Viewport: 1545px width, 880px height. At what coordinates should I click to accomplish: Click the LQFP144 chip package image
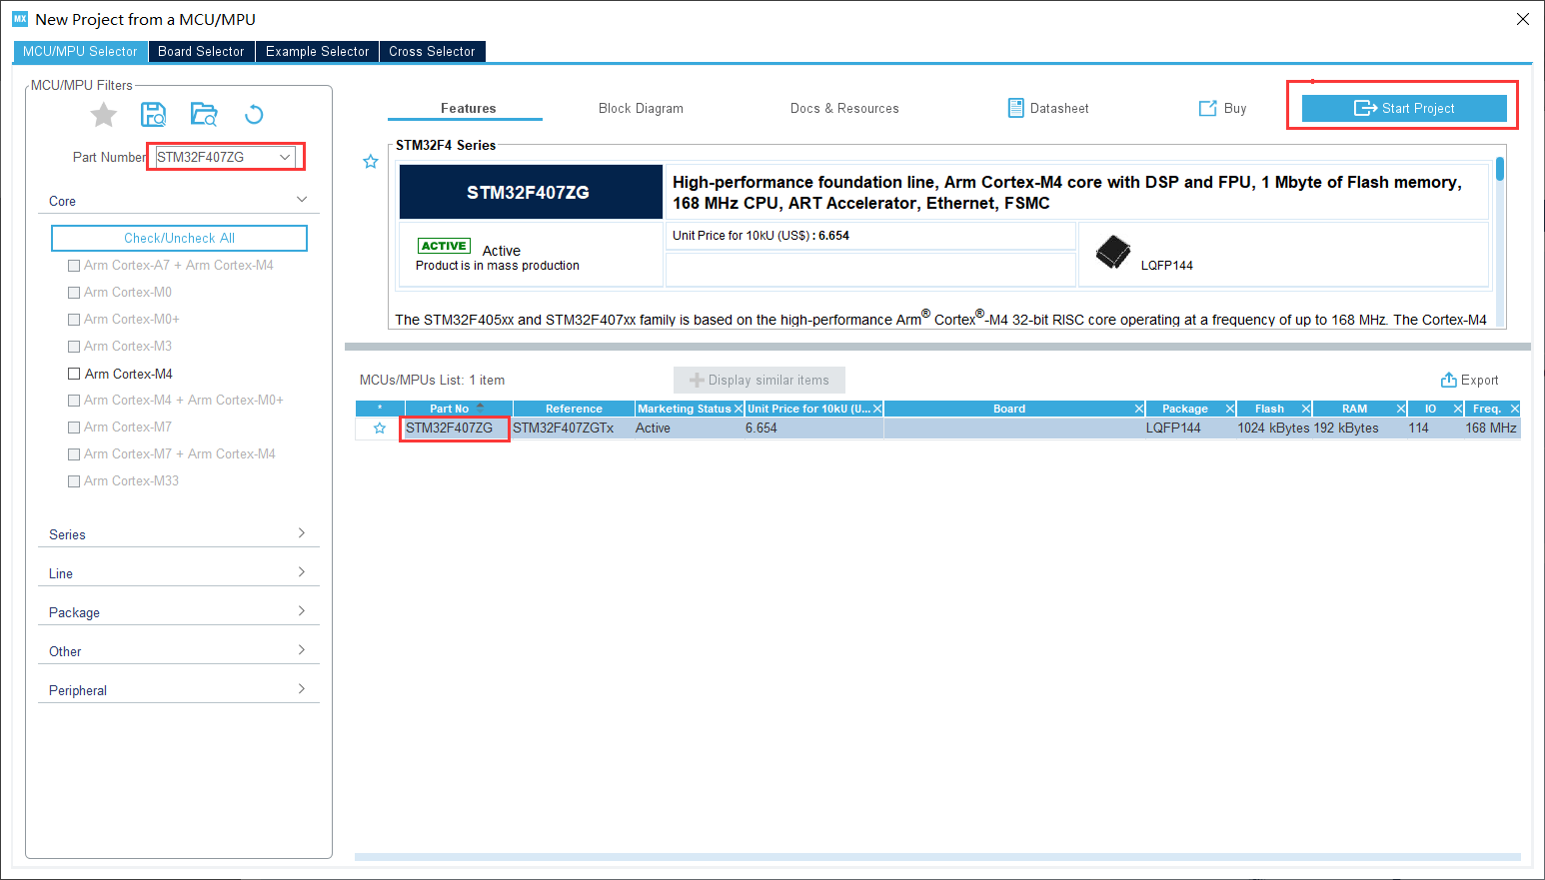tap(1112, 253)
